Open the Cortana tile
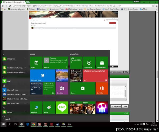159x132 pixels. pyautogui.click(x=49, y=88)
